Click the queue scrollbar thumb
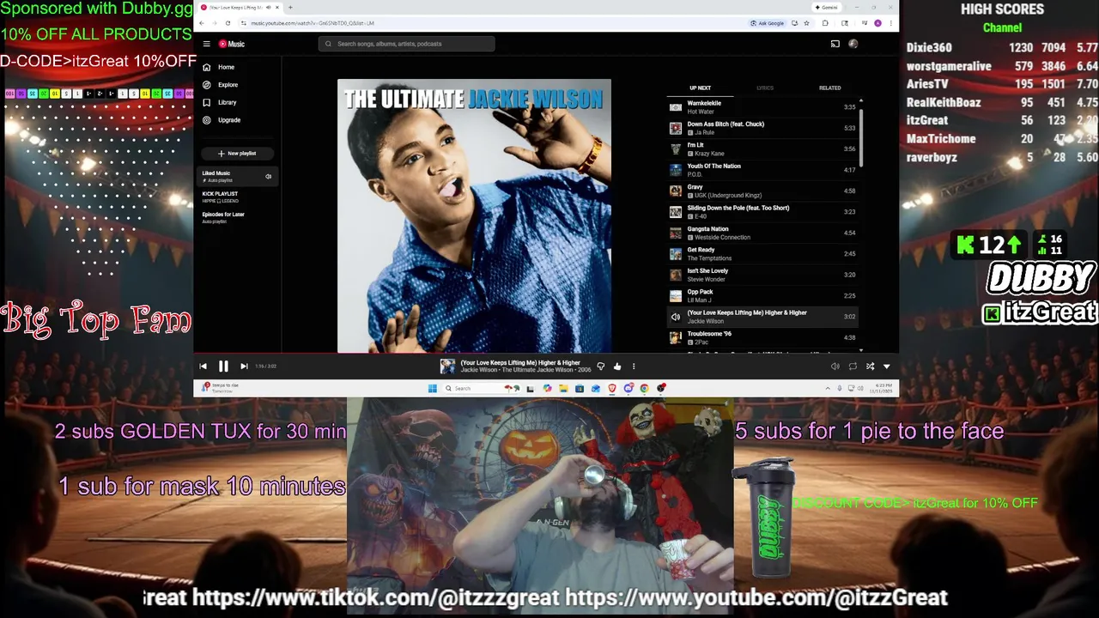 pyautogui.click(x=861, y=137)
